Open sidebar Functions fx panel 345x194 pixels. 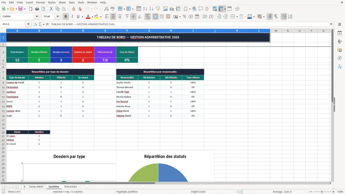pos(340,66)
